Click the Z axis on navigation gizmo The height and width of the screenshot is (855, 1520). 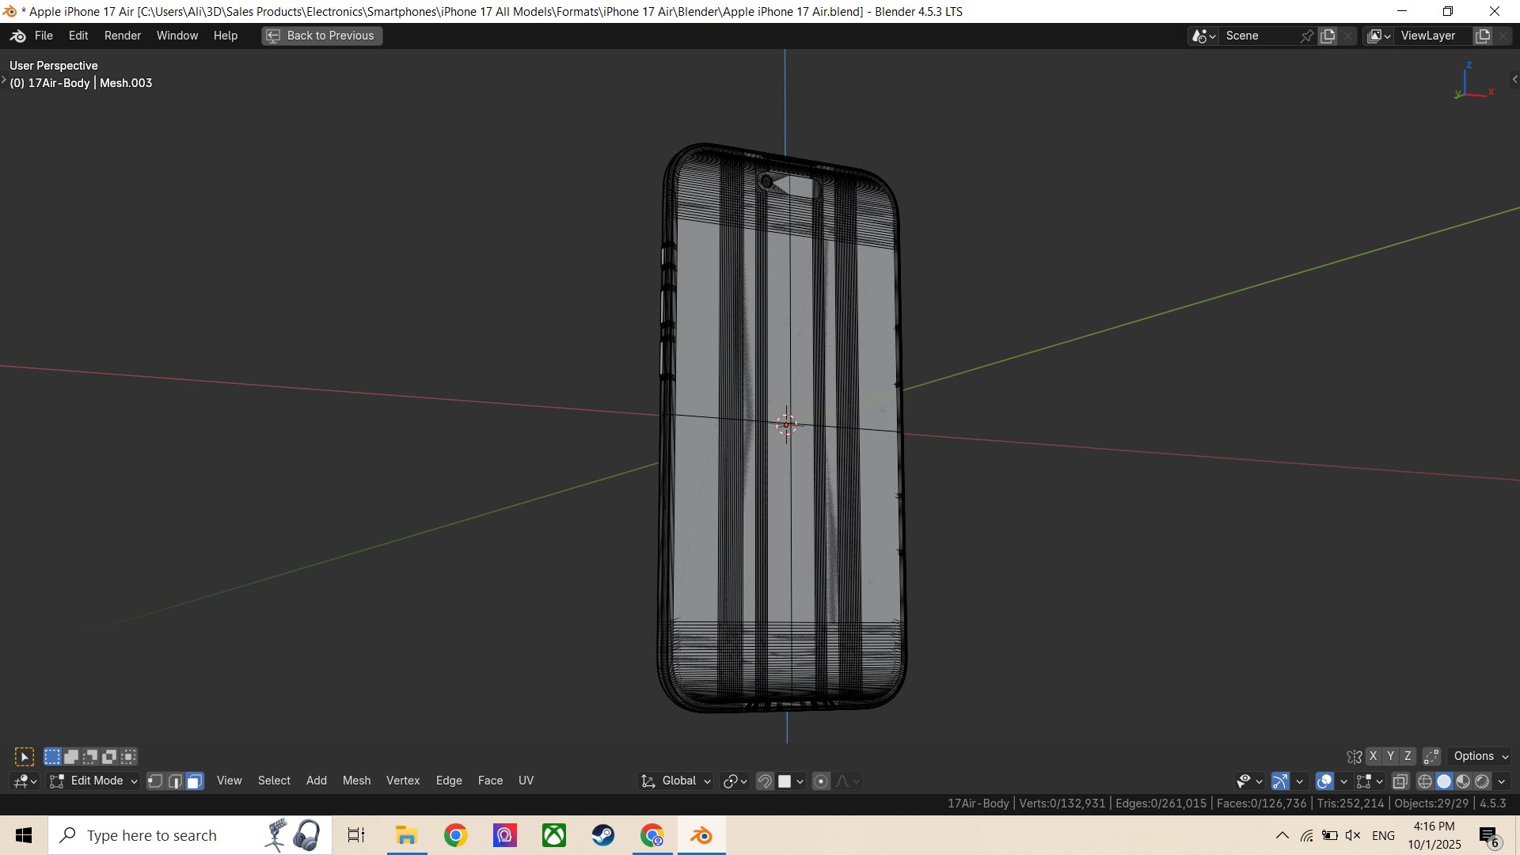1469,65
